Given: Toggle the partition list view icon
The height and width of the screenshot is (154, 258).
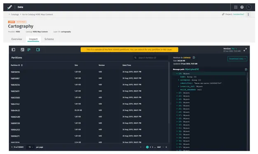Looking at the screenshot, I should point(29,50).
